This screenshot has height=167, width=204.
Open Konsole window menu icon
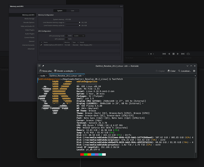(x=39, y=66)
